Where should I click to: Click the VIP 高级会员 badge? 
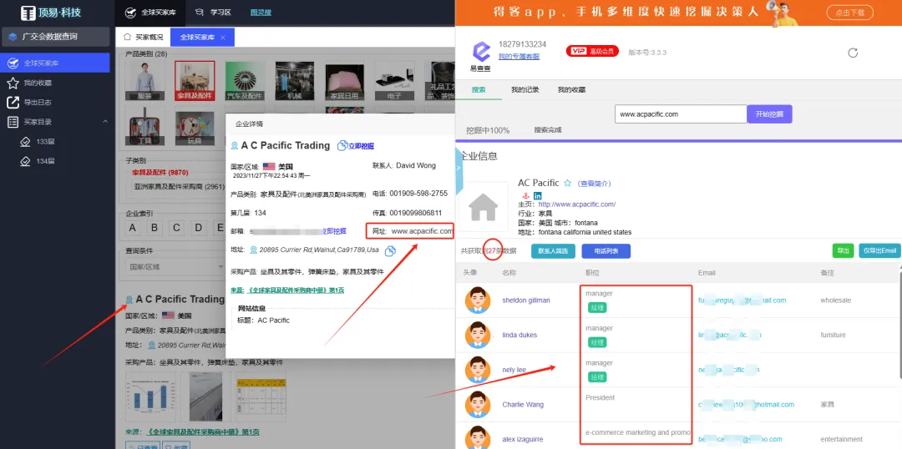tap(592, 51)
